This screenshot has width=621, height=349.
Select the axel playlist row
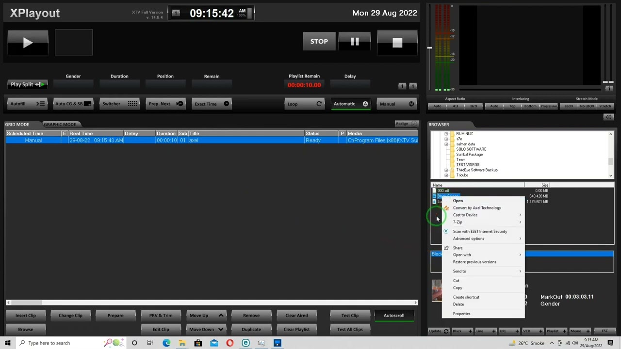(x=212, y=140)
